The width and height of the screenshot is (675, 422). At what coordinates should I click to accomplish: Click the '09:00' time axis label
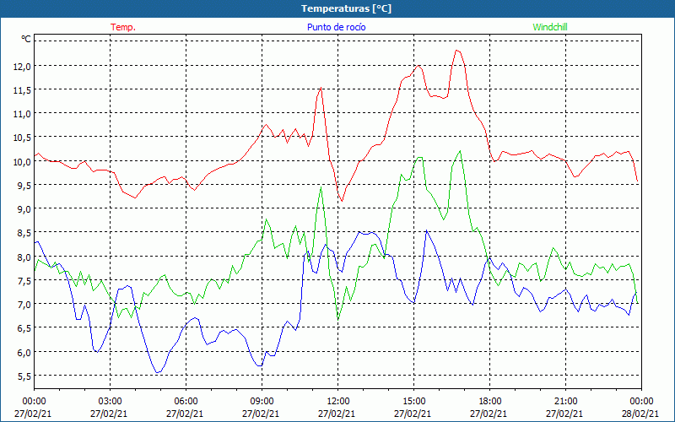point(262,402)
